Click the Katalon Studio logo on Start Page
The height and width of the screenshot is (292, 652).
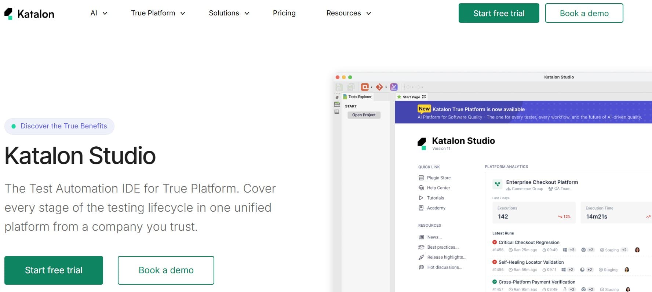(422, 144)
